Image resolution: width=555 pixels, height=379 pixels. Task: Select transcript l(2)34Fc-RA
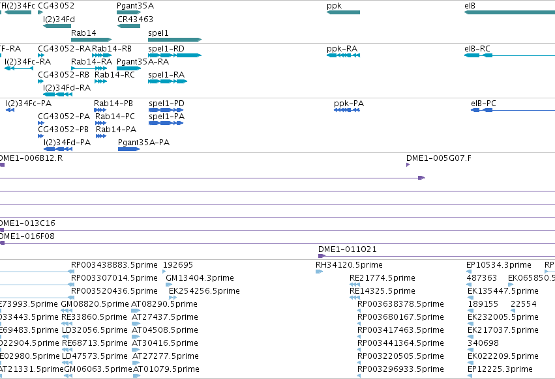(x=19, y=68)
